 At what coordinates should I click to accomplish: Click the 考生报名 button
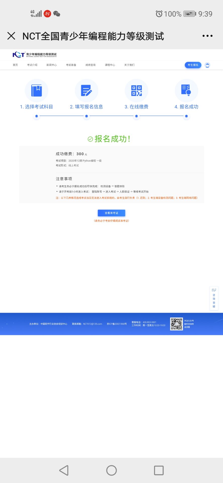tap(193, 65)
